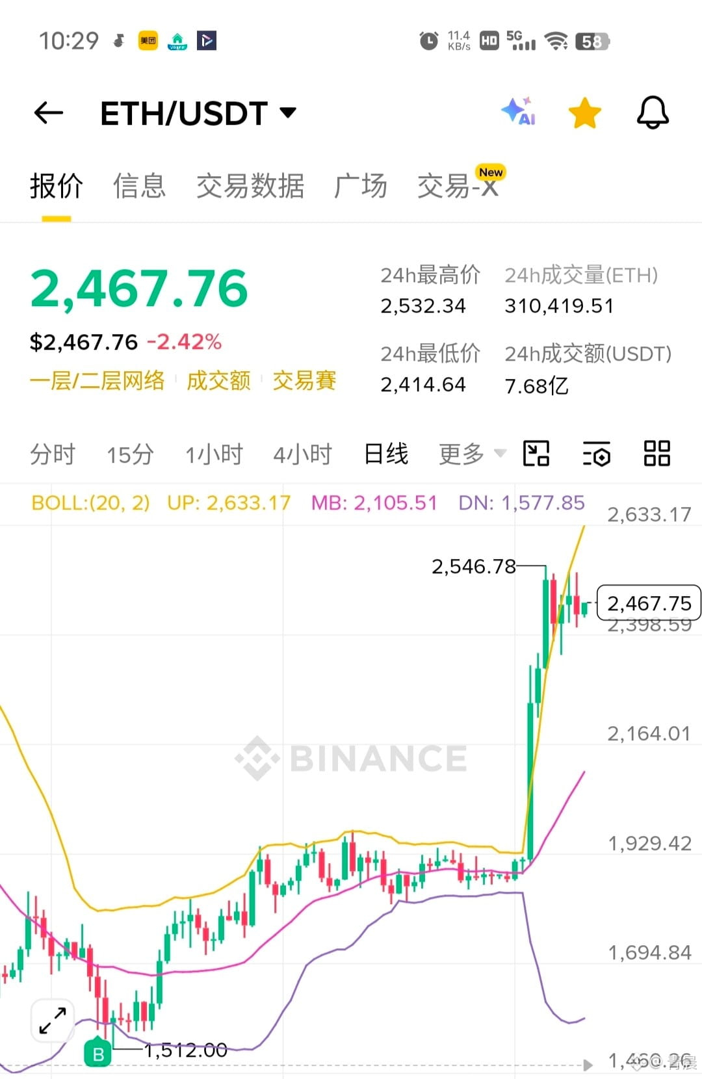The width and height of the screenshot is (702, 1079).
Task: Open the 交易-X tab
Action: (458, 187)
